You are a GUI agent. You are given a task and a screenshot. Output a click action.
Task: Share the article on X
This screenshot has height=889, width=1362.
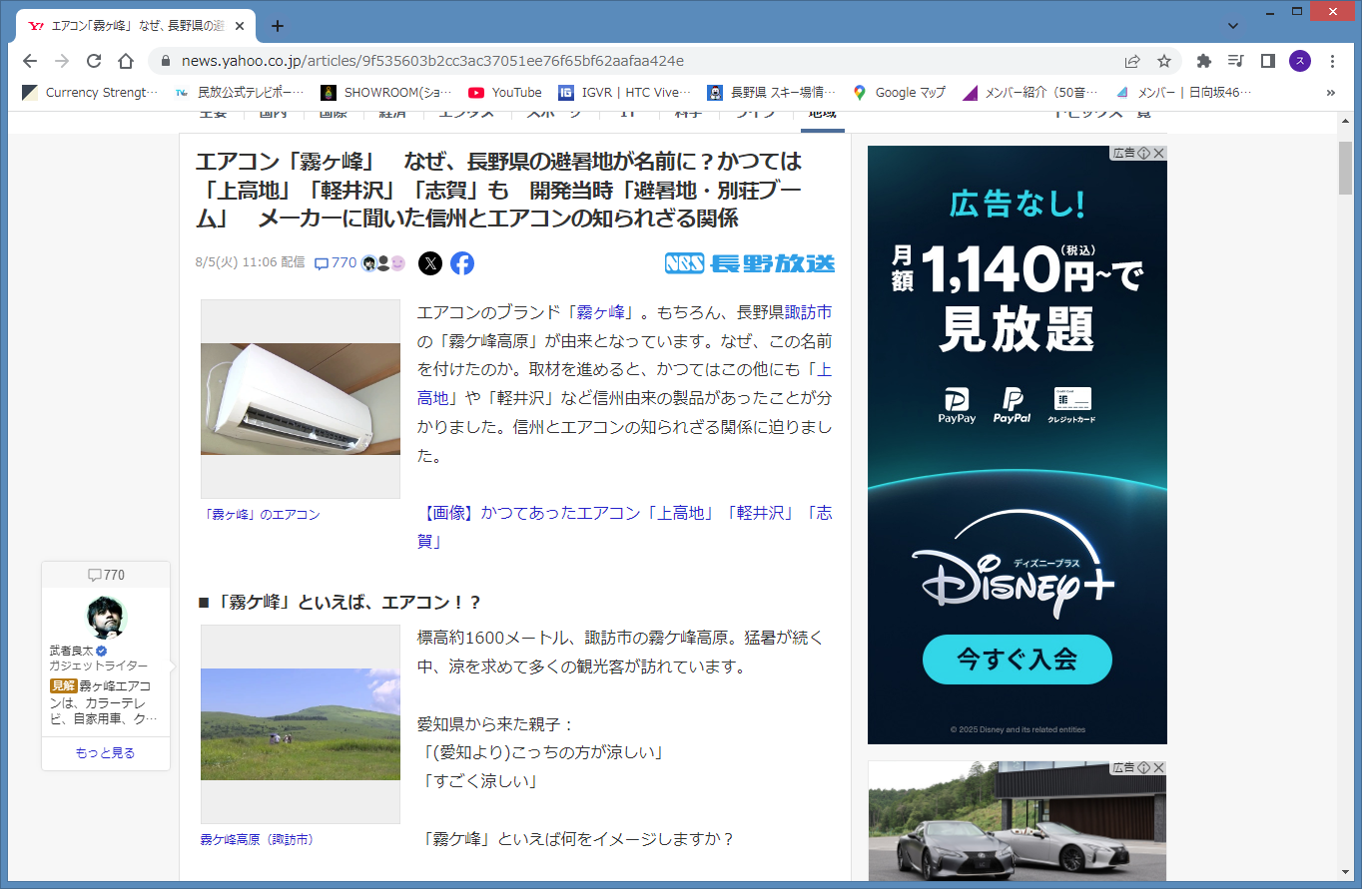tap(430, 263)
